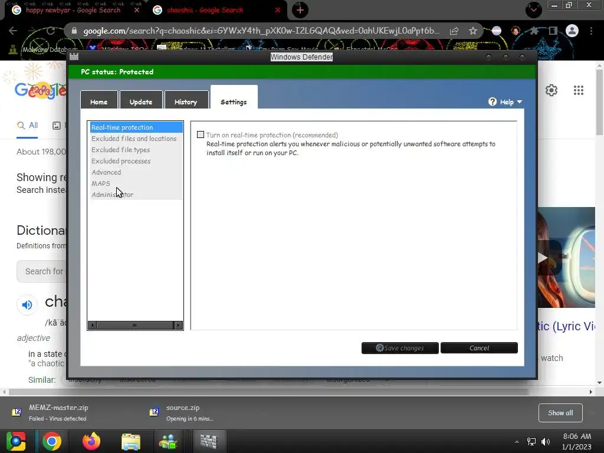The height and width of the screenshot is (453, 604).
Task: Launch Firefox from the taskbar
Action: click(x=91, y=441)
